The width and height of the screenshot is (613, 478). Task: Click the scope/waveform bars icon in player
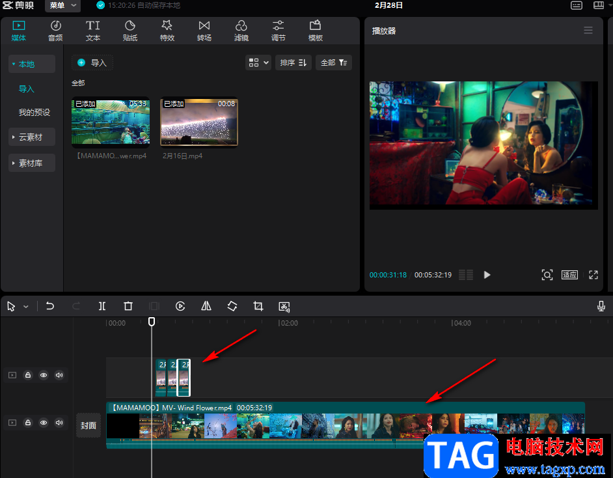tap(466, 275)
